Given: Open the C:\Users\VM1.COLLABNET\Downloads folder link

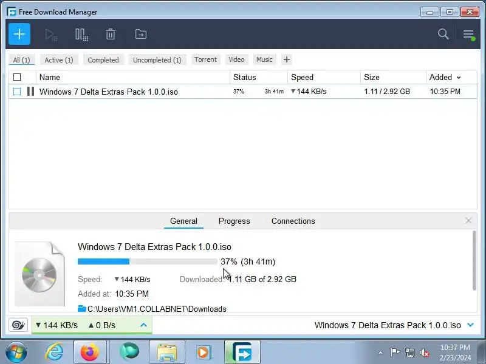Looking at the screenshot, I should 157,309.
